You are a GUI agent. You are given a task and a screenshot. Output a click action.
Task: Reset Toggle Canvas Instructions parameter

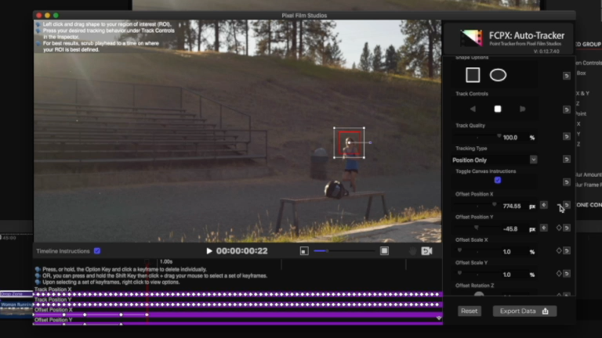point(566,182)
